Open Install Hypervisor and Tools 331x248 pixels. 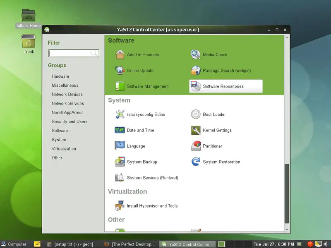146,206
